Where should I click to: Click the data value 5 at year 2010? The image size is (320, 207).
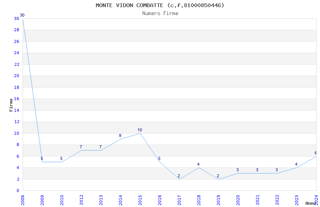[x=61, y=159]
